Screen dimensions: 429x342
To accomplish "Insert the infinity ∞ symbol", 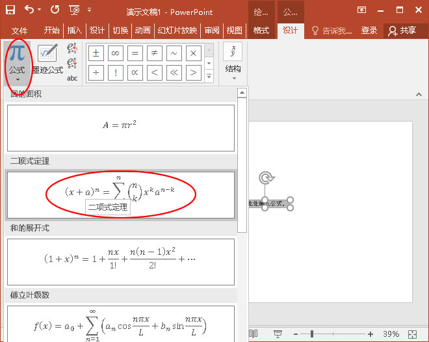I will 116,53.
